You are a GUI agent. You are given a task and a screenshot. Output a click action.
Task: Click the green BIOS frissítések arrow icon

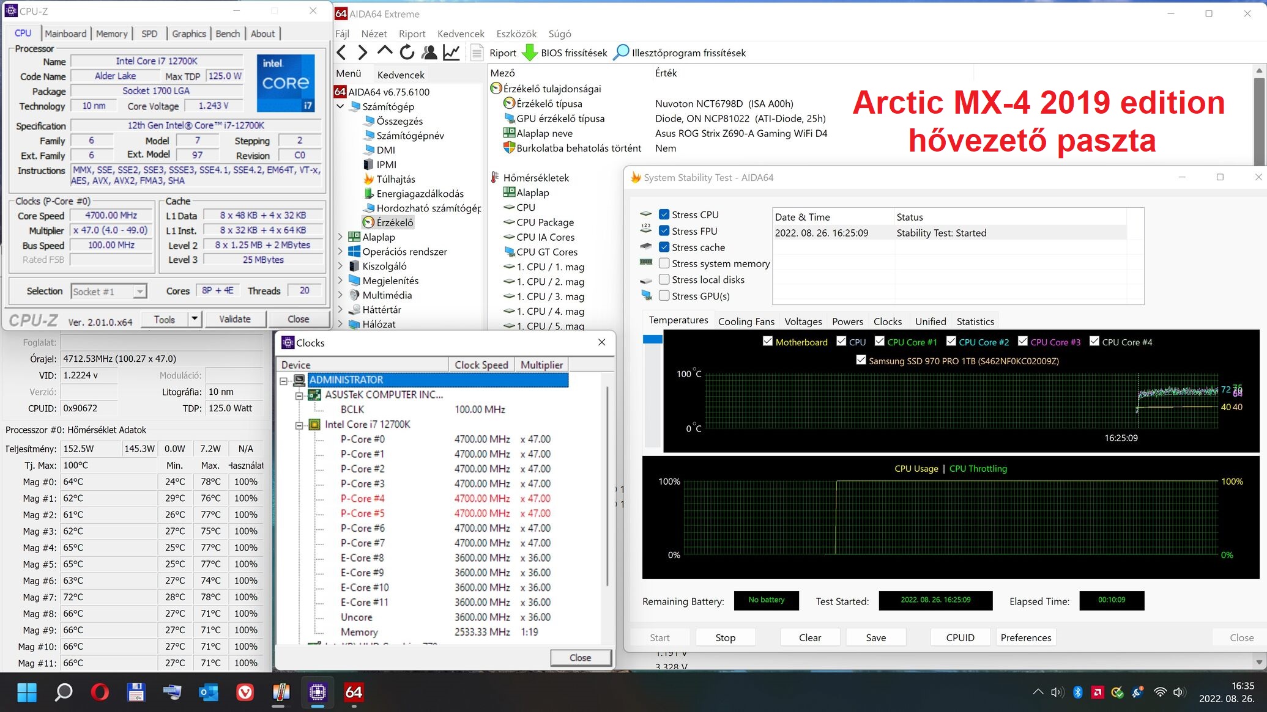pos(530,53)
